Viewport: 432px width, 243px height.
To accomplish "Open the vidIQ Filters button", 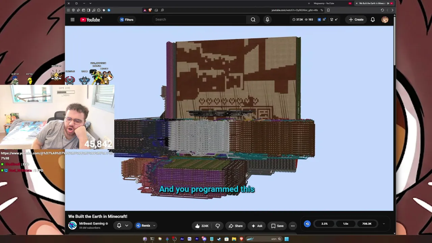I will pos(127,20).
